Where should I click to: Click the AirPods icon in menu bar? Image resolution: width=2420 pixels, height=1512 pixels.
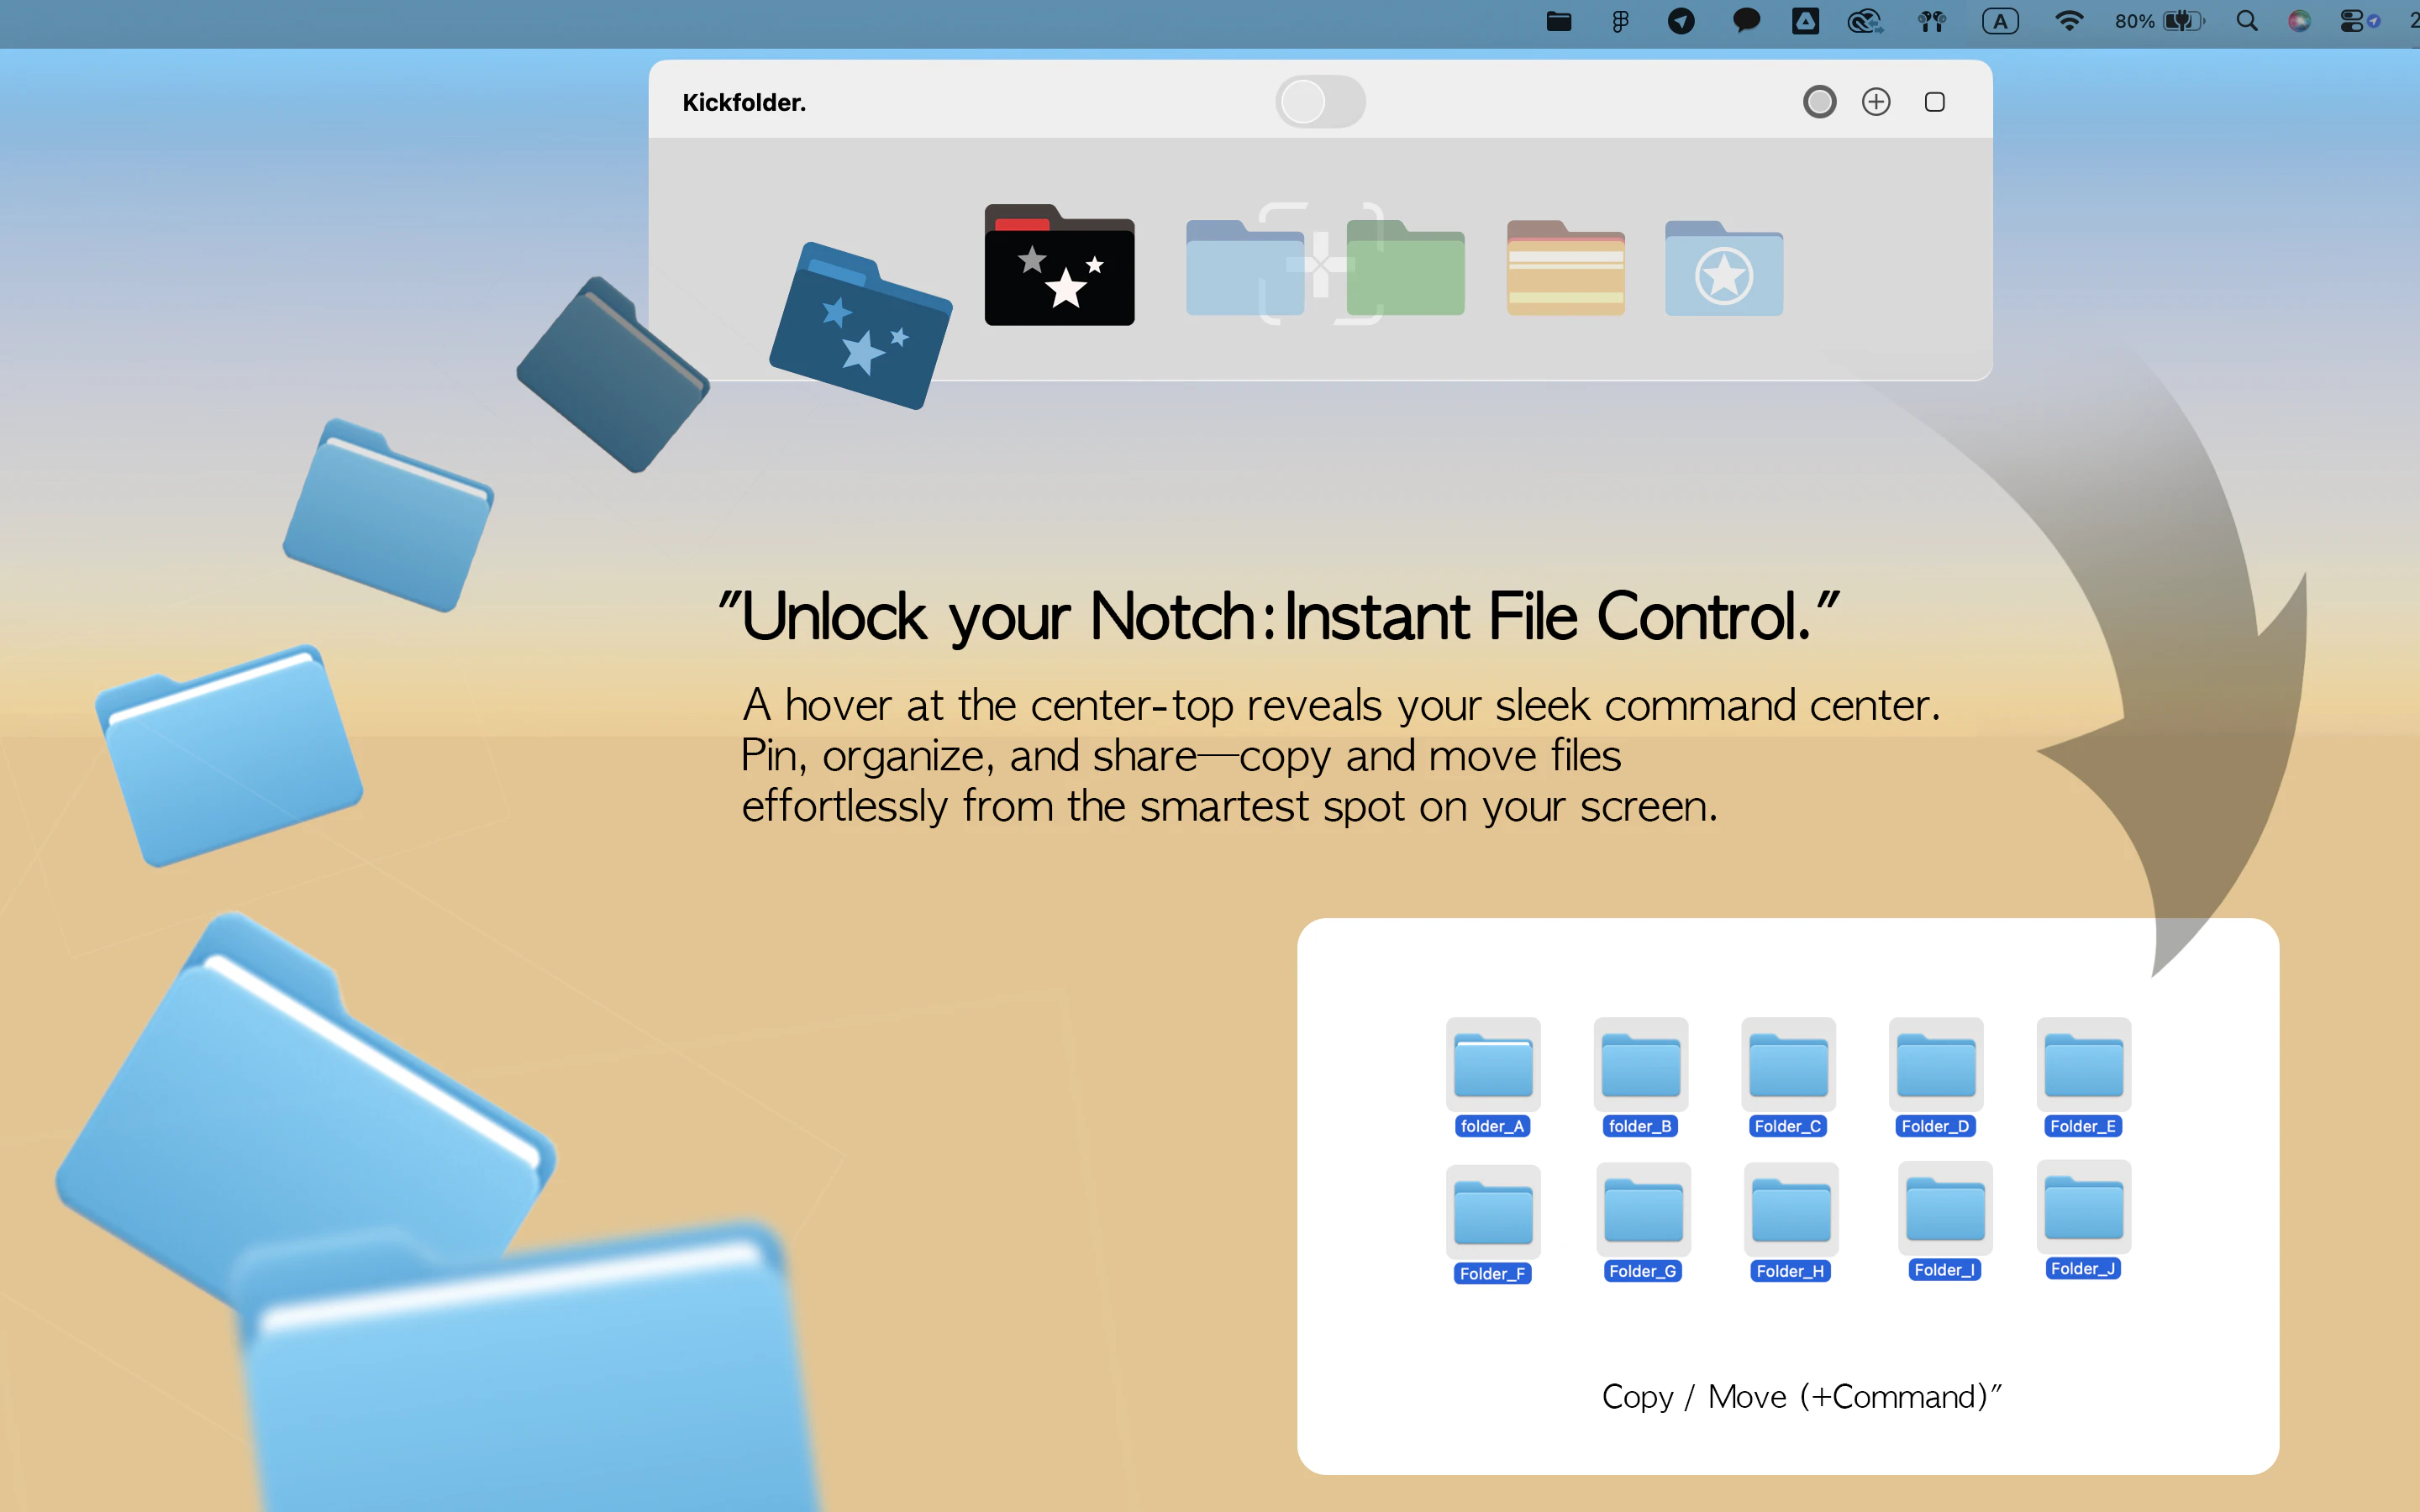coord(1931,21)
